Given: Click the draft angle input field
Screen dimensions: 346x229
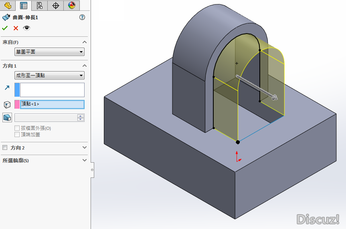Looking at the screenshot, I should pos(46,117).
